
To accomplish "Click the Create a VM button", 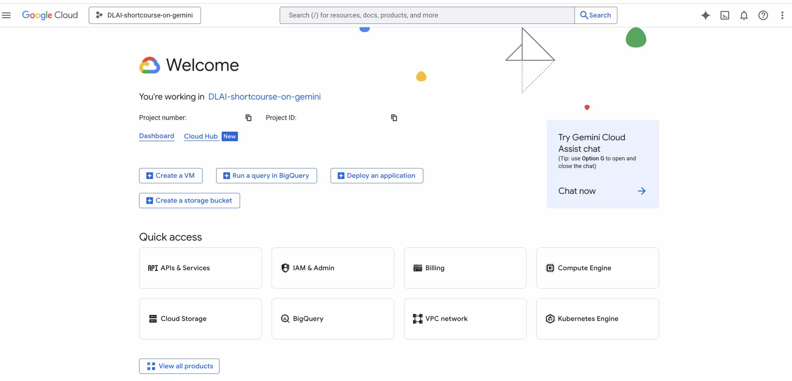I will (171, 176).
